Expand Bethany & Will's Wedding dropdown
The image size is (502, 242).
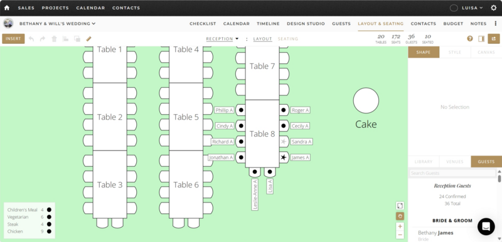point(57,23)
